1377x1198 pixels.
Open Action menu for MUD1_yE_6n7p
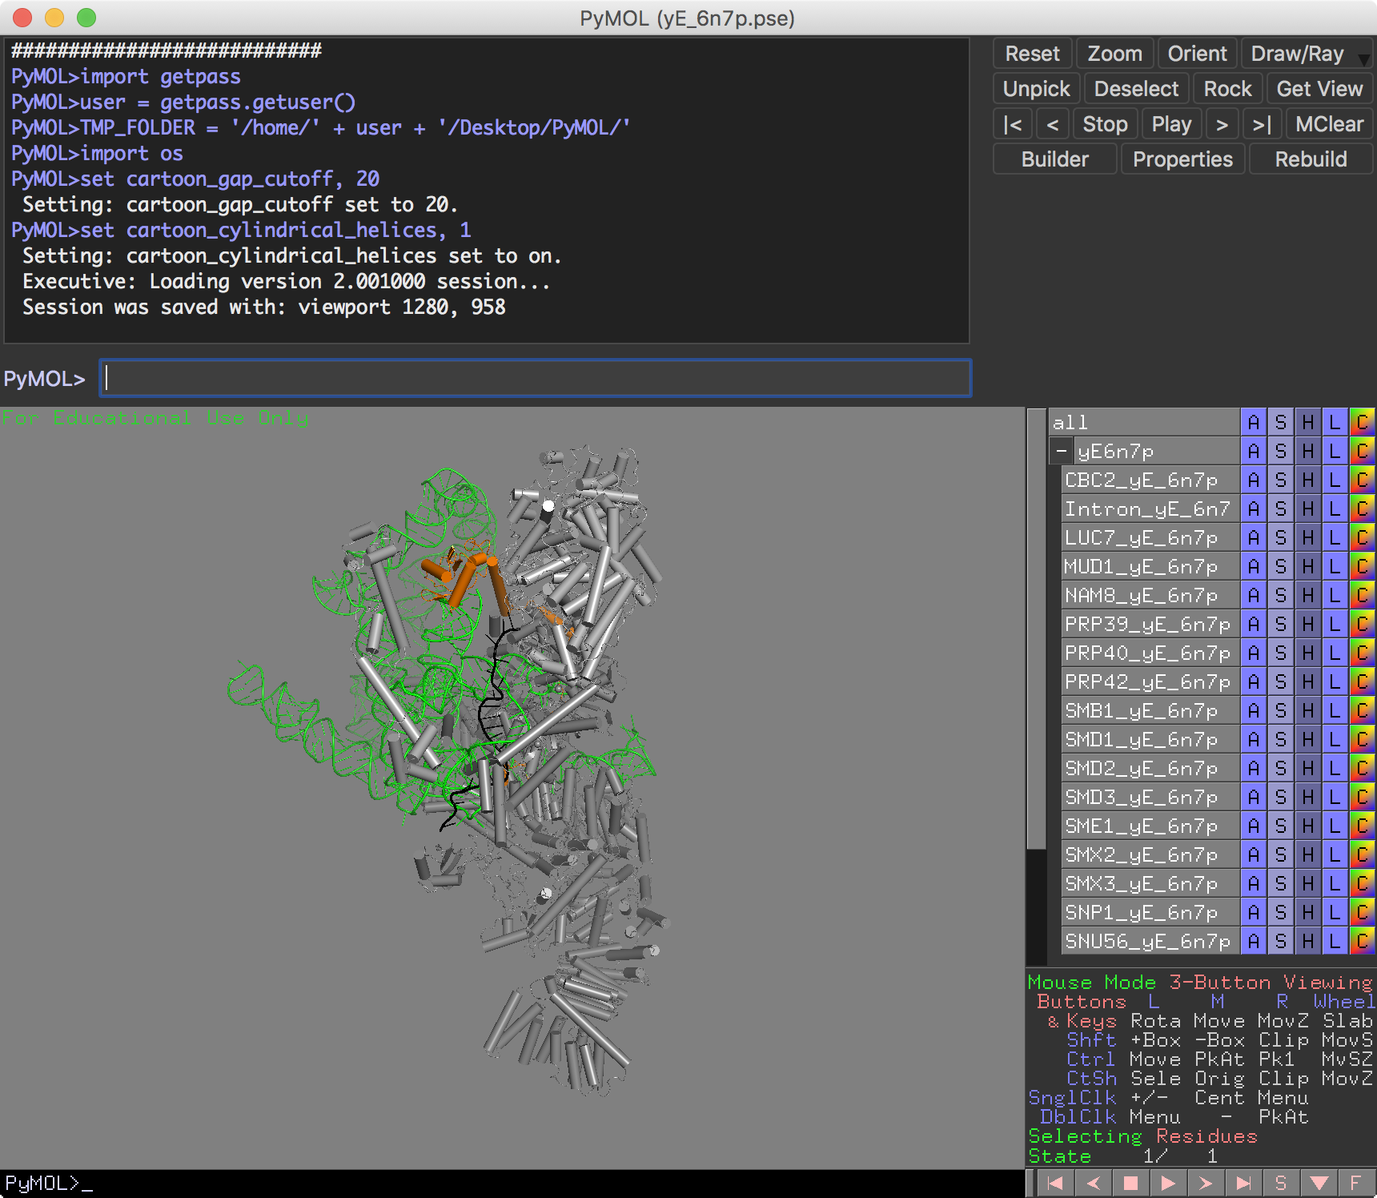[x=1254, y=566]
